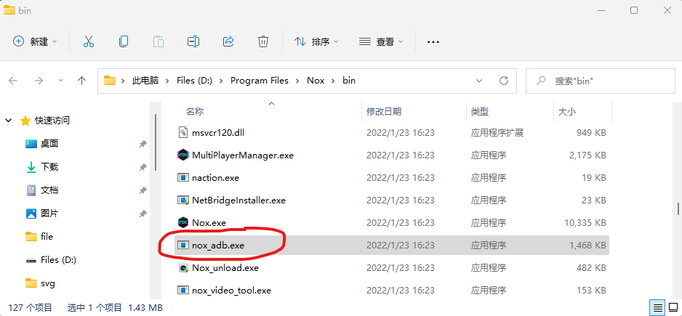Switch to large thumbnails view icon
The image size is (682, 316).
(x=672, y=307)
